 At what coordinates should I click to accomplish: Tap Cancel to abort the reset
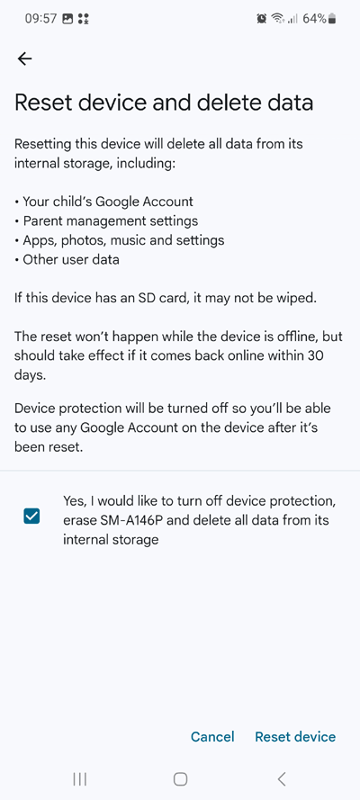[212, 737]
